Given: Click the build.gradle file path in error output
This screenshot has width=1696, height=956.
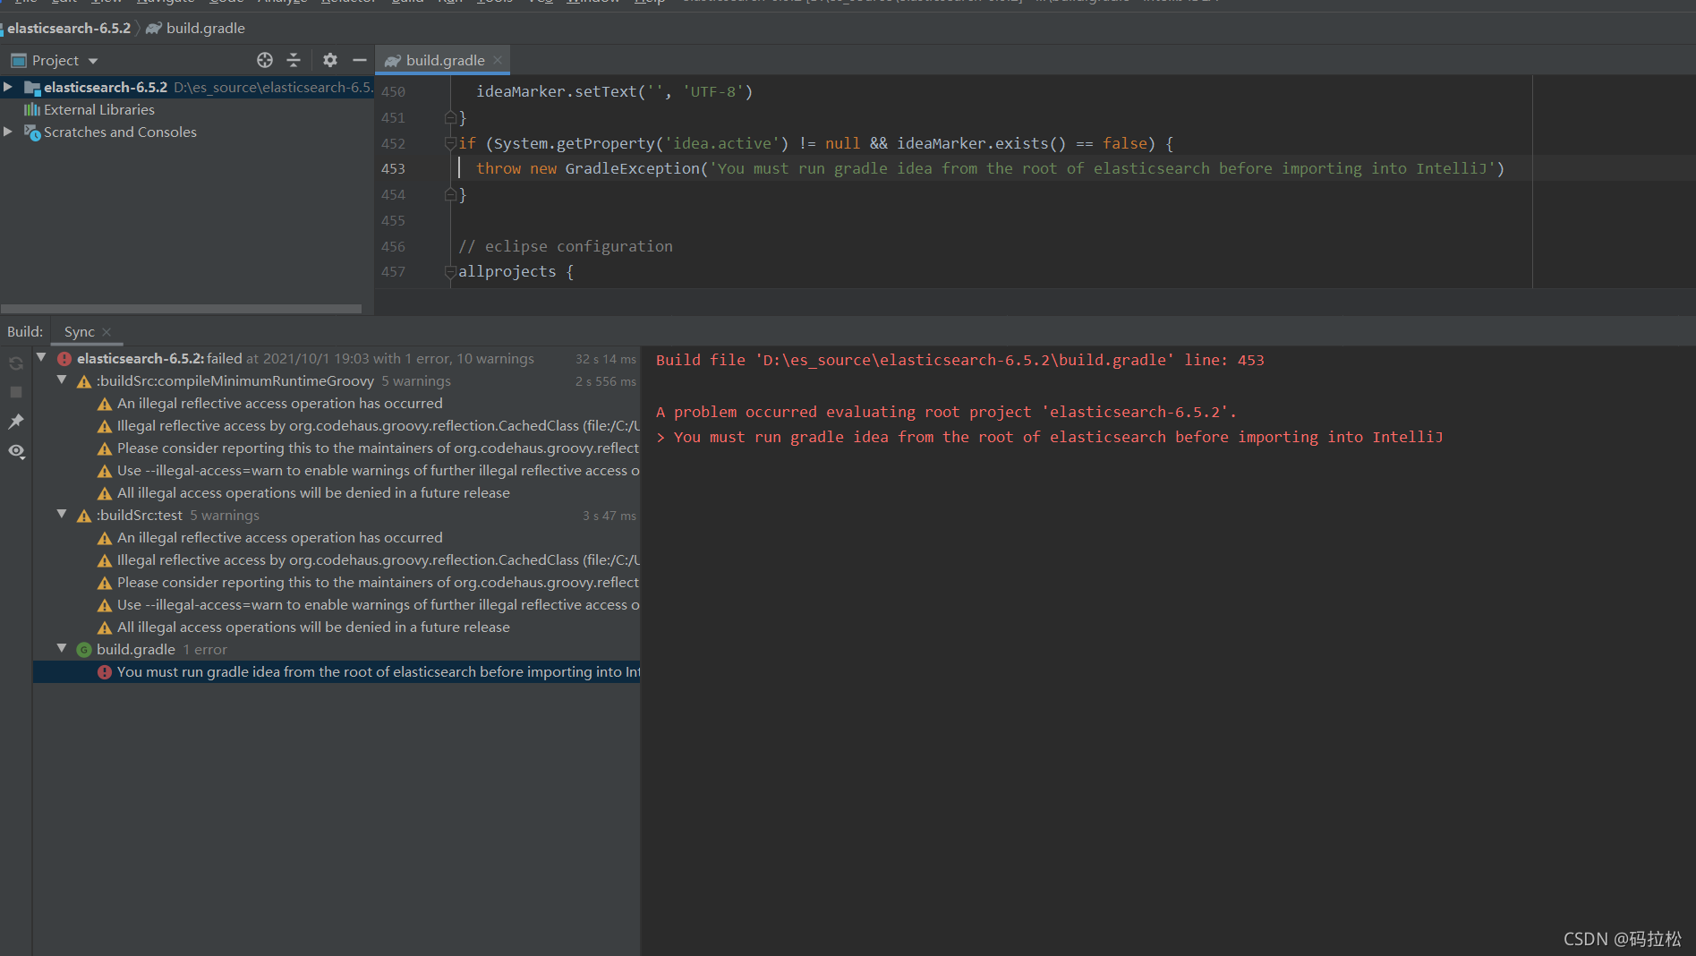Looking at the screenshot, I should (965, 360).
